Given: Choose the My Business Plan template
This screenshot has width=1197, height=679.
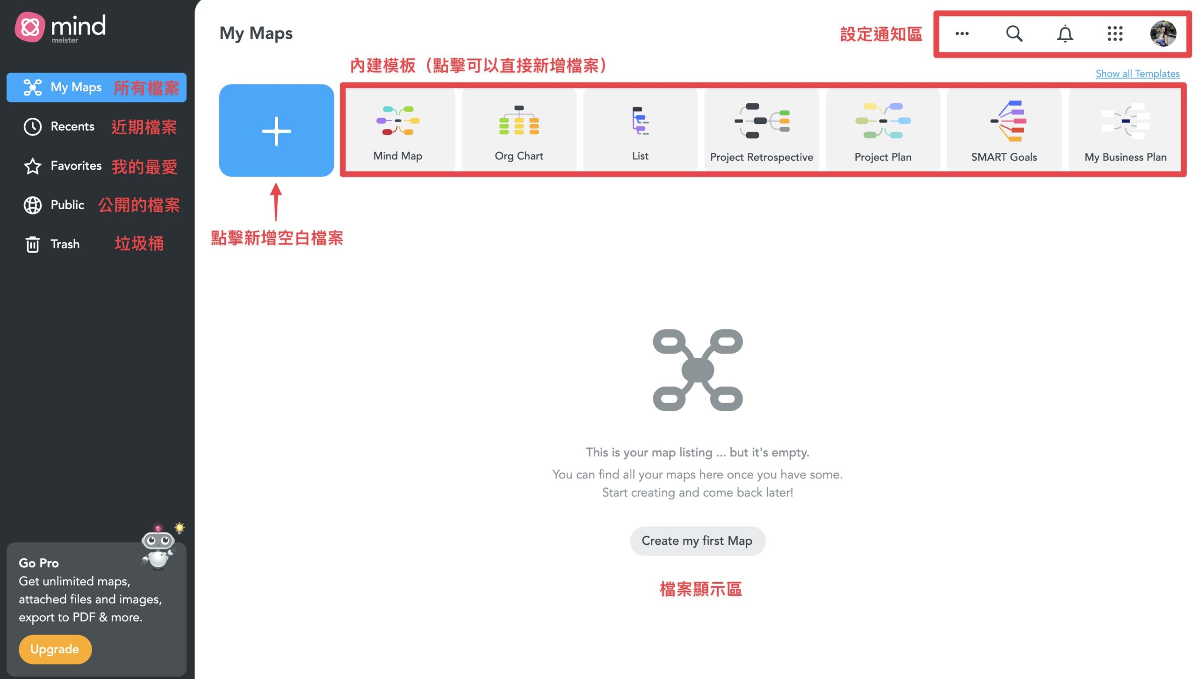Looking at the screenshot, I should pos(1125,130).
